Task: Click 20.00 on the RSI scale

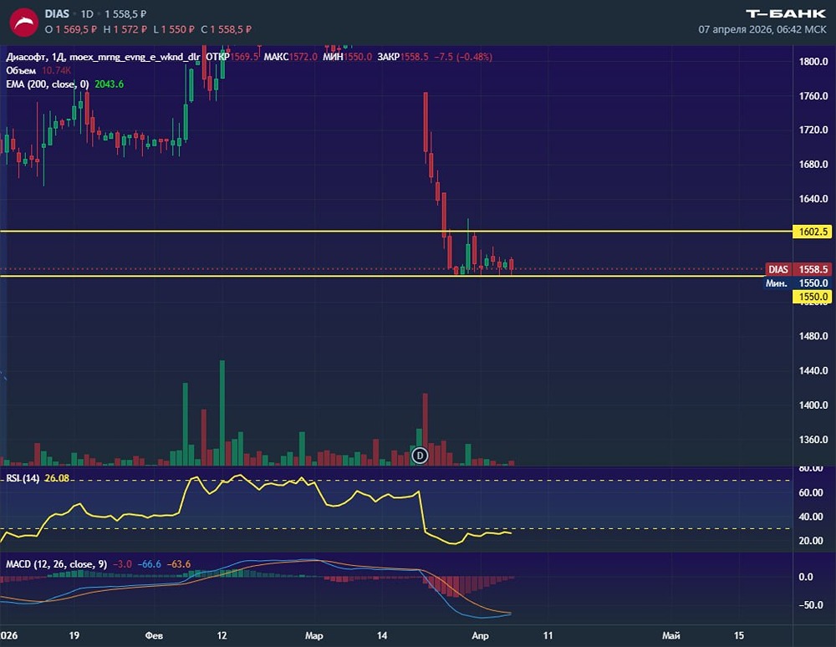Action: pos(811,540)
